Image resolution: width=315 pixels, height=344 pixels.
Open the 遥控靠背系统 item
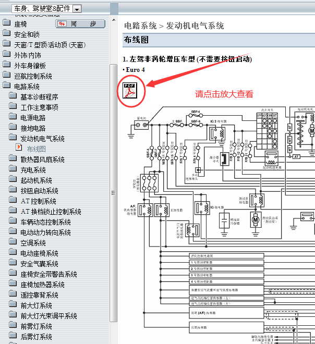[39, 295]
